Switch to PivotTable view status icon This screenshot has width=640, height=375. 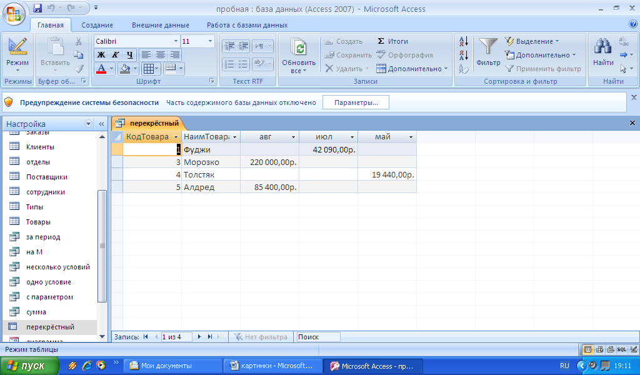[599, 349]
